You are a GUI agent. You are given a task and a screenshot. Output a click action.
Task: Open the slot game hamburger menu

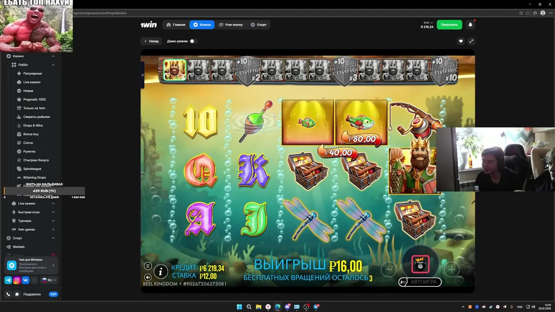[x=148, y=266]
